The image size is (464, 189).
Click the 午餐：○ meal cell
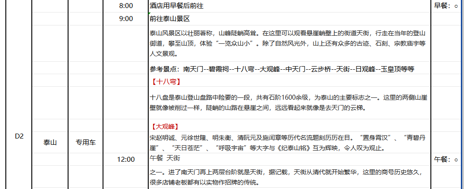coord(447,159)
